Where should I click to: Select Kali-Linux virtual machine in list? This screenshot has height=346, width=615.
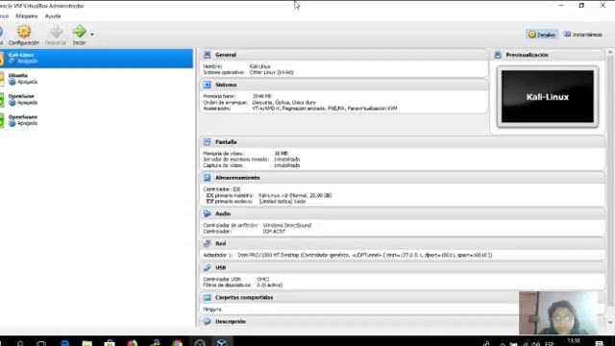(96, 58)
